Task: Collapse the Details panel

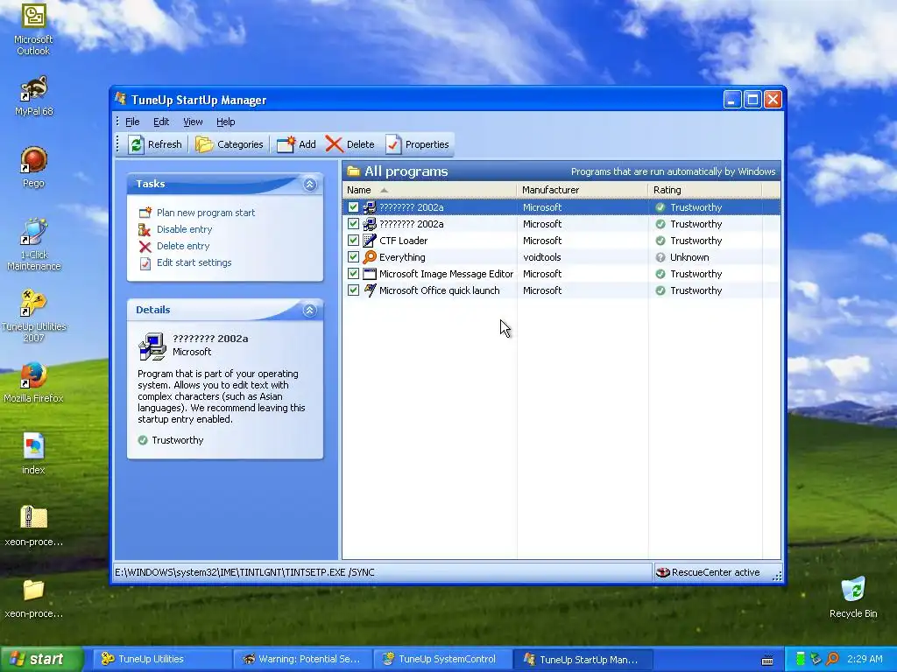Action: pos(309,311)
